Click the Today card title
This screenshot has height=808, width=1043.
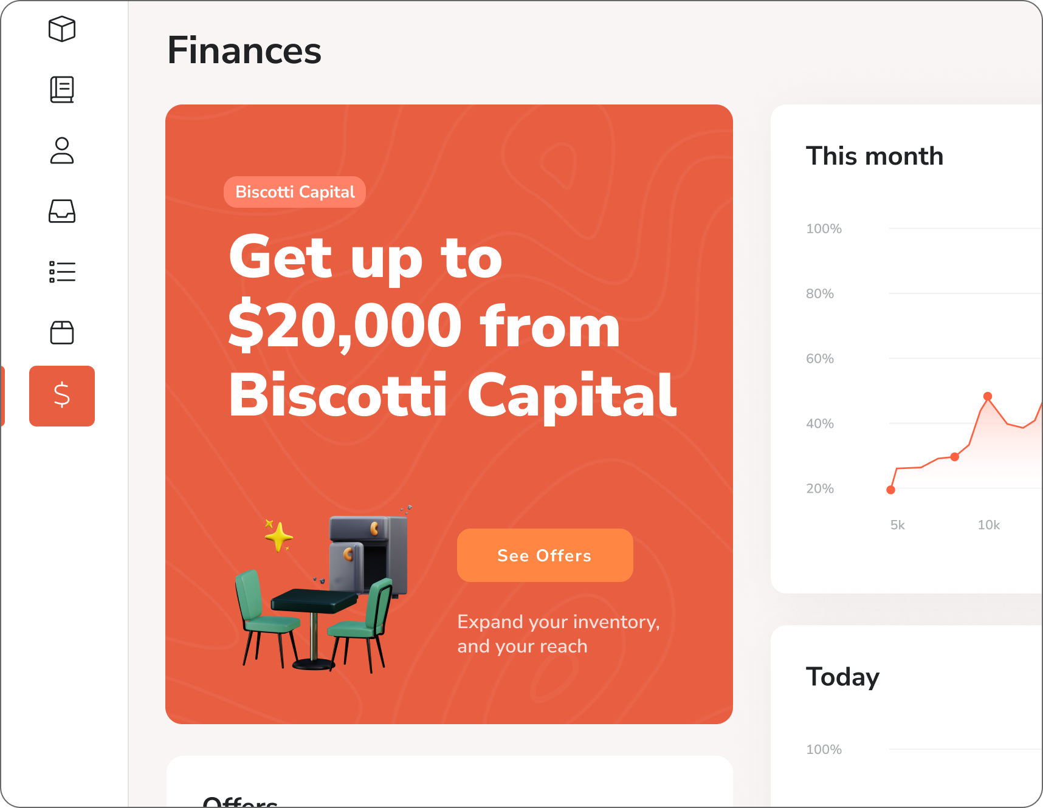842,676
